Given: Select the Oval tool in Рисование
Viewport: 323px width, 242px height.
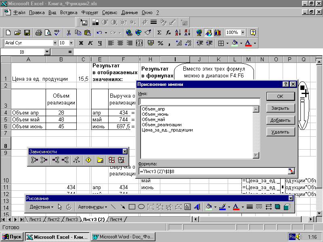Looking at the screenshot, I should click(x=141, y=207).
